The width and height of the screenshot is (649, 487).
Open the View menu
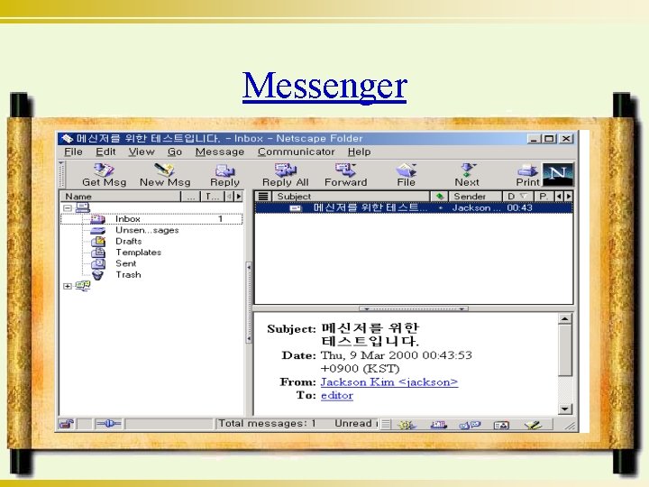coord(142,152)
